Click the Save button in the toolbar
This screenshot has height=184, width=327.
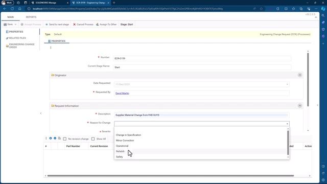pyautogui.click(x=8, y=25)
